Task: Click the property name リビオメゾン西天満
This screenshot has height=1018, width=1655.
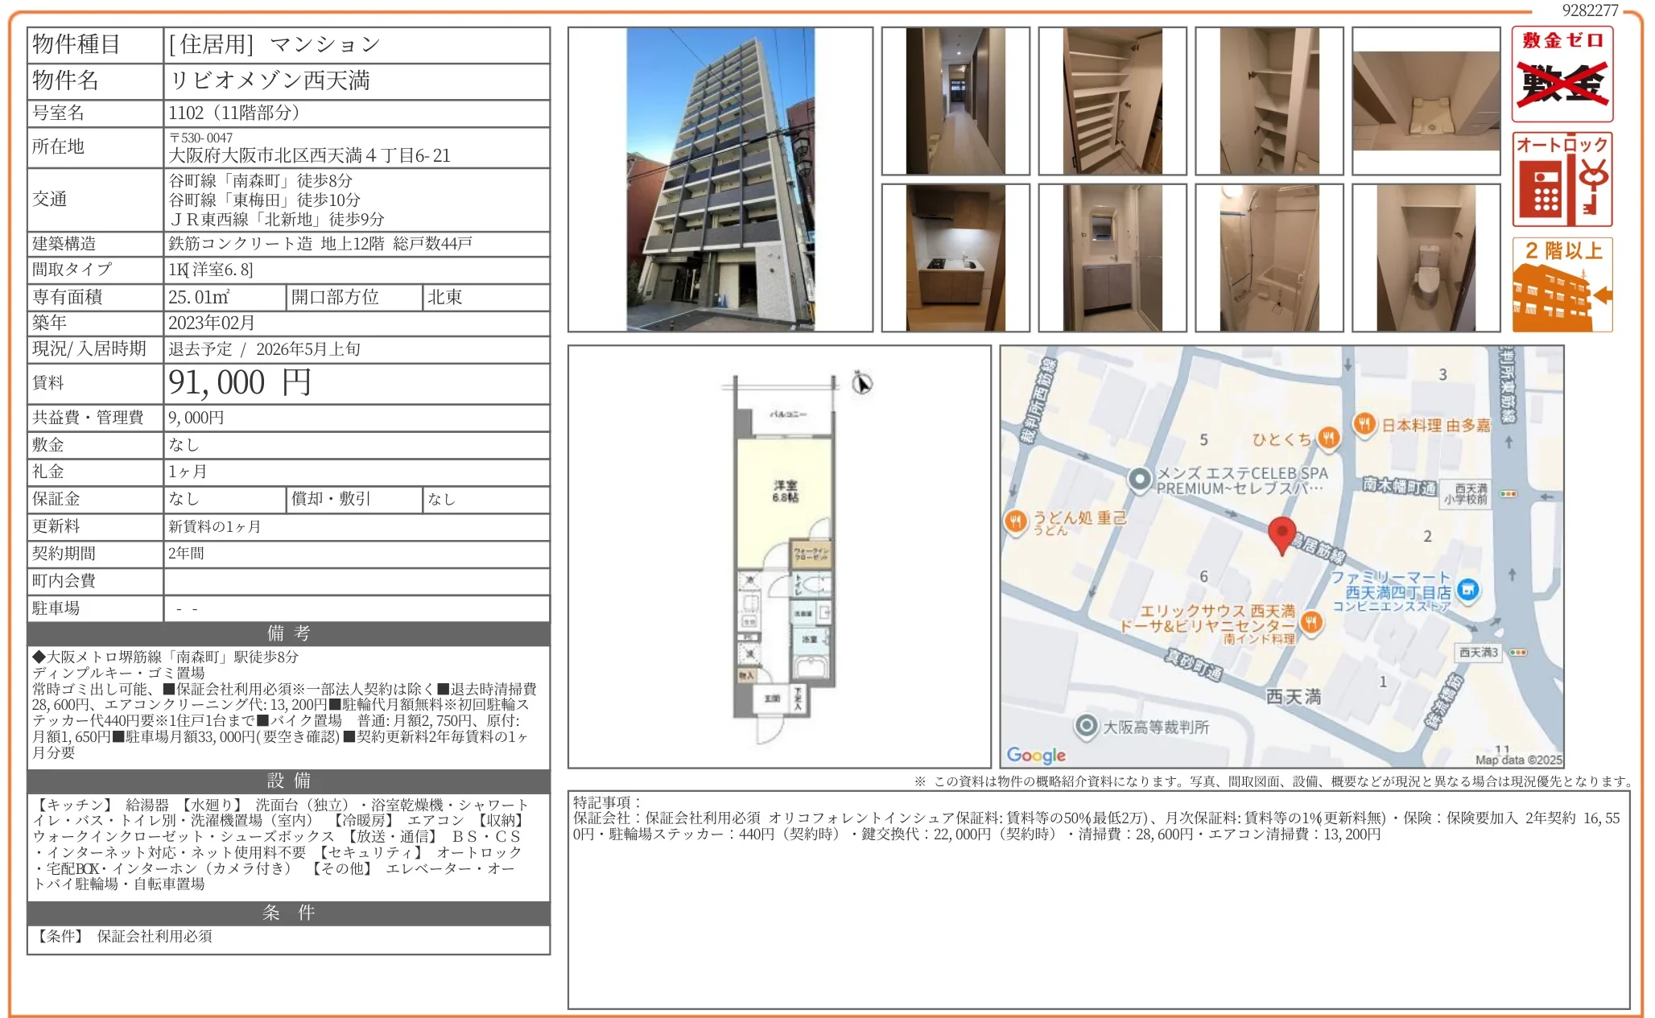Action: [270, 80]
